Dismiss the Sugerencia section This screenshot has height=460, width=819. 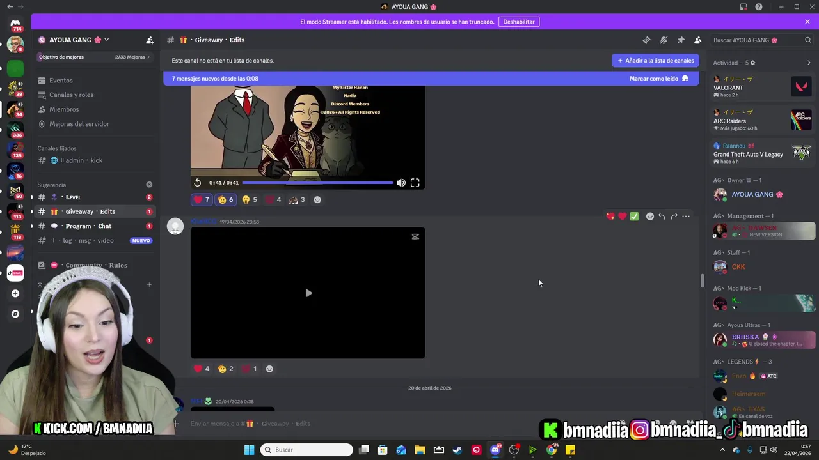149,185
